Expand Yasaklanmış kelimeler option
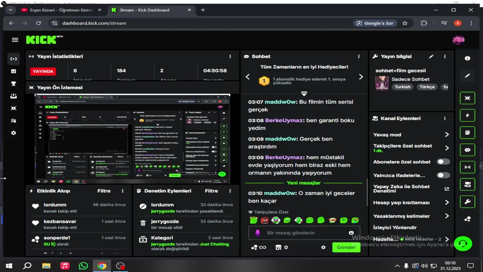The image size is (483, 272). (447, 216)
